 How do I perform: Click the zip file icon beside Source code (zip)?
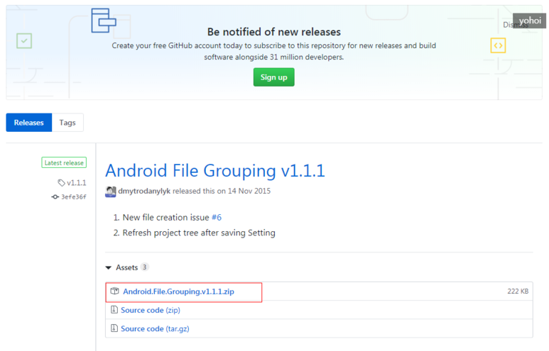[x=114, y=309]
